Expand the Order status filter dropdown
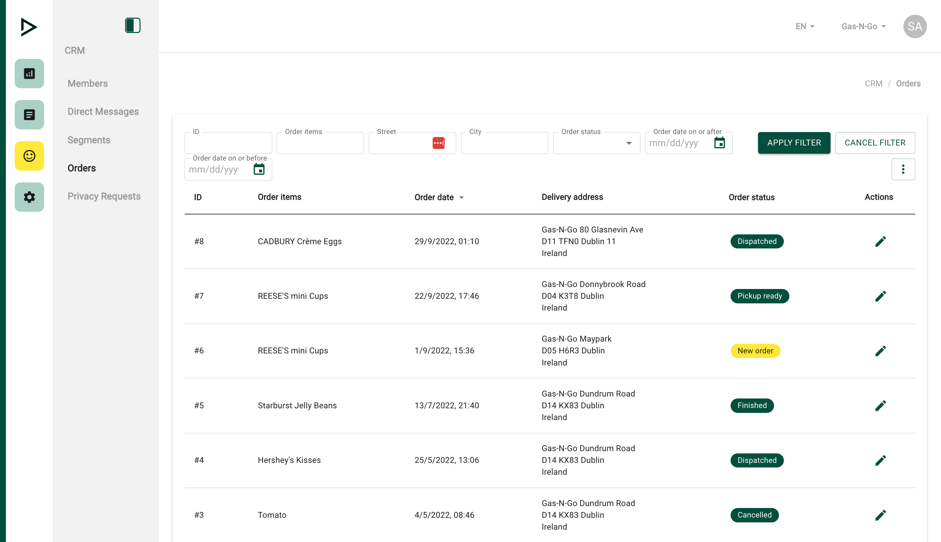This screenshot has width=941, height=542. click(628, 143)
